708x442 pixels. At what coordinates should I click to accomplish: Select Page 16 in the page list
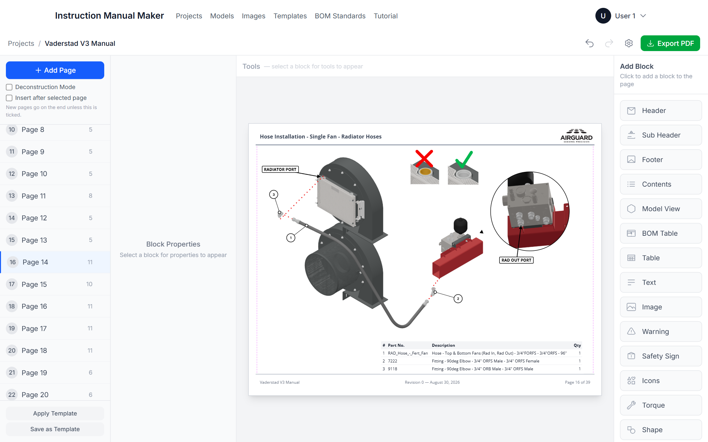tap(55, 306)
